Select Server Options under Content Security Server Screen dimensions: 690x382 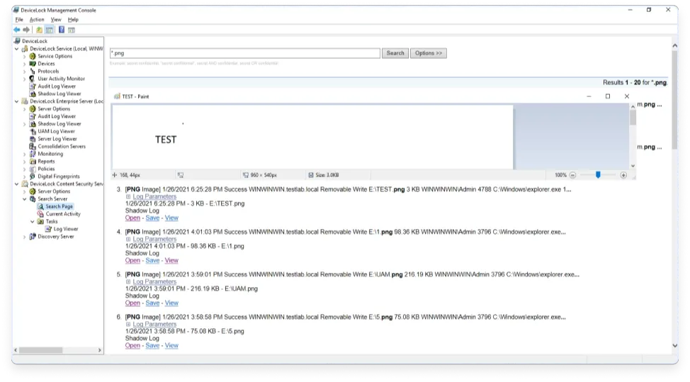click(54, 191)
